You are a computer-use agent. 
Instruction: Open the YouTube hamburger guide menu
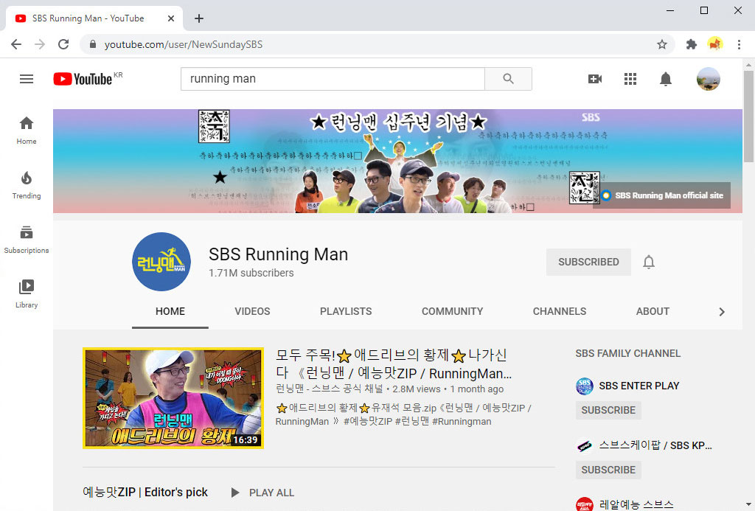[x=27, y=79]
